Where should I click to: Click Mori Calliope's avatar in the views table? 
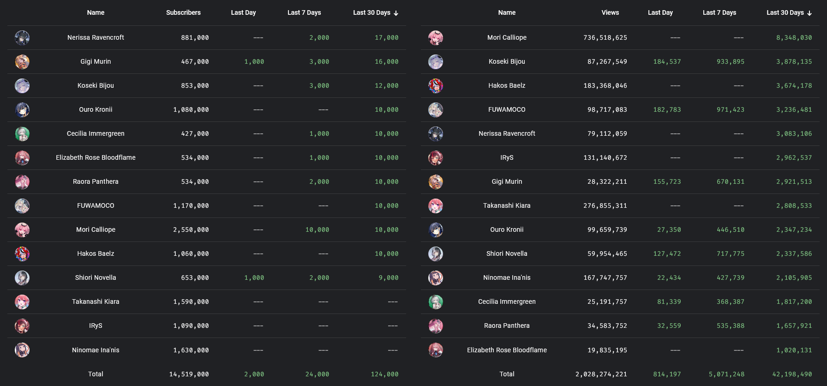point(436,37)
